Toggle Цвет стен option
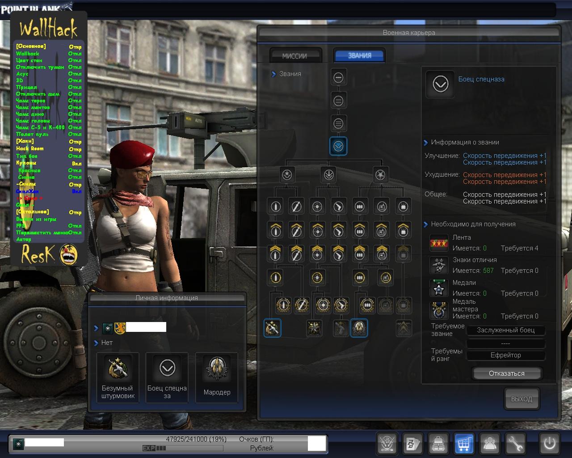This screenshot has height=458, width=572. click(48, 60)
